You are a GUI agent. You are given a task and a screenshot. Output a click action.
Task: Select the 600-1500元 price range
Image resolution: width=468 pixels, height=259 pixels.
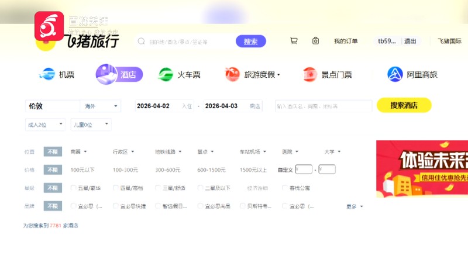tap(211, 170)
